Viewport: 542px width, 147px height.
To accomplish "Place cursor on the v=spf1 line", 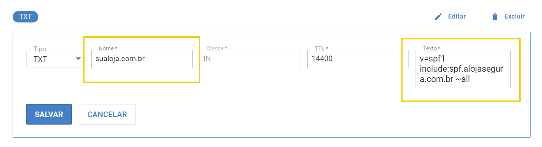I will tap(433, 59).
